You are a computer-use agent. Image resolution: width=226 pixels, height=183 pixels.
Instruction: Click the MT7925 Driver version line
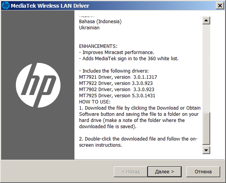coord(117,96)
